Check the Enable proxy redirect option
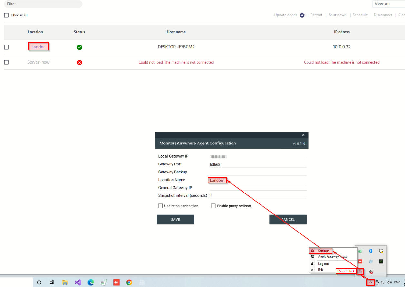405x287 pixels. click(x=213, y=206)
